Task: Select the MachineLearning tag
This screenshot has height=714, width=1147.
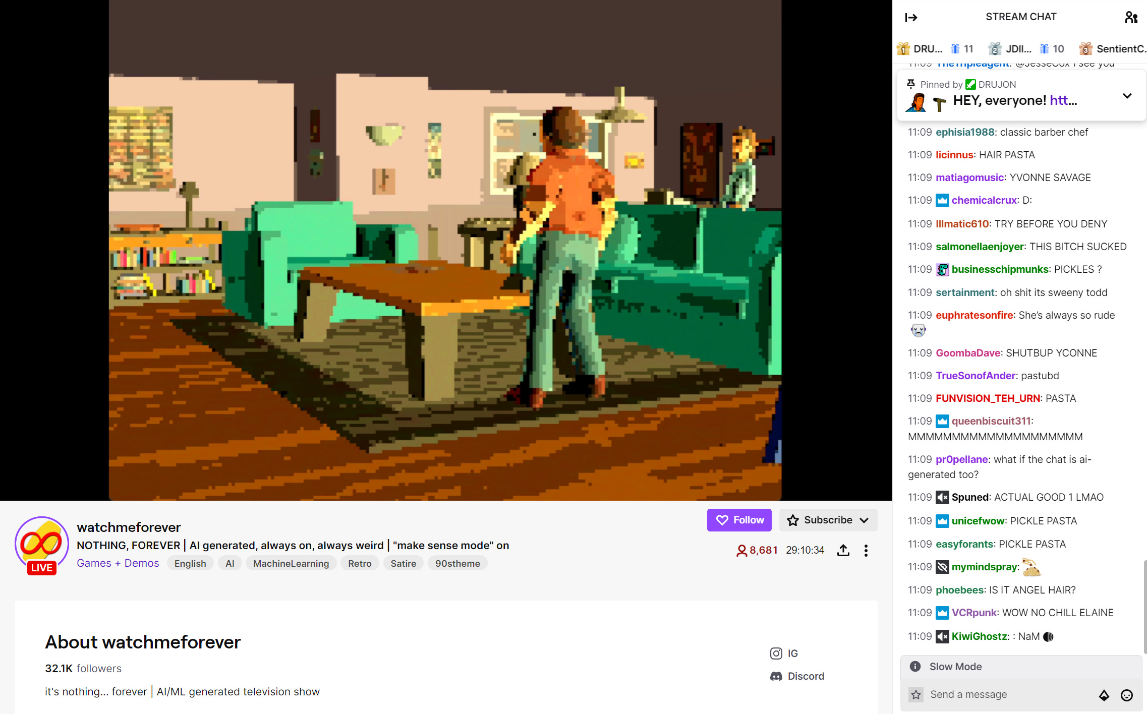Action: click(291, 563)
